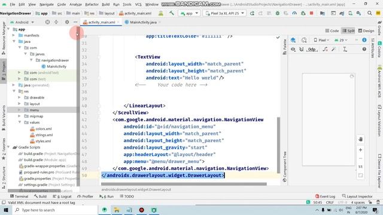Collapse the Gradle Scripts node
Viewport: 383px width, 215px height.
[x=8, y=148]
